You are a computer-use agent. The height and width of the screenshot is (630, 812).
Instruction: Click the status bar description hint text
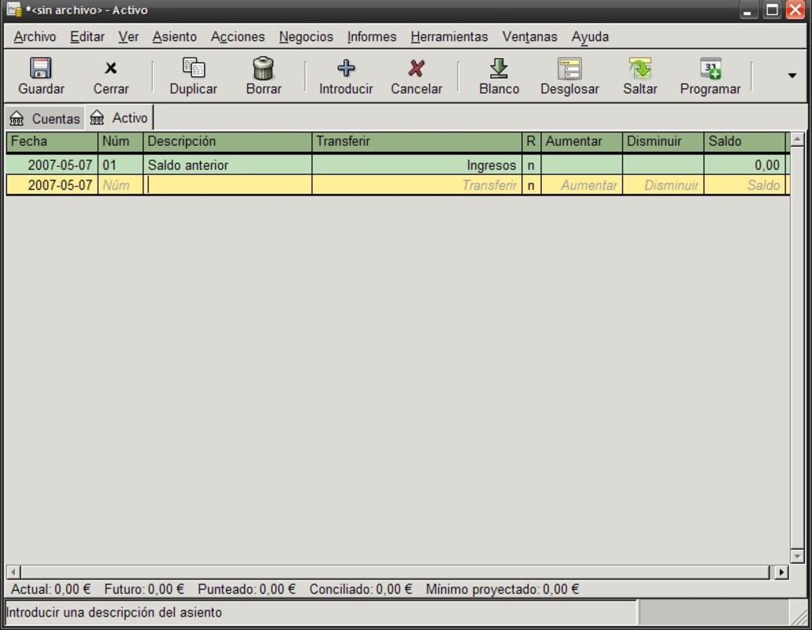(114, 613)
